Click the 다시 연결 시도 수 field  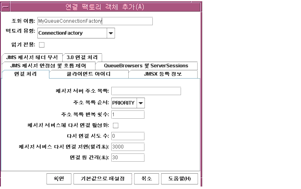click(x=128, y=136)
